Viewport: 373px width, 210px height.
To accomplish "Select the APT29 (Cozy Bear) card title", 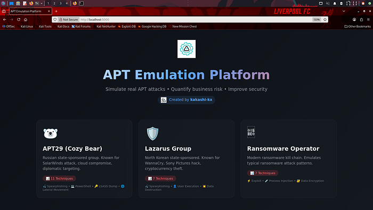I will tap(72, 149).
